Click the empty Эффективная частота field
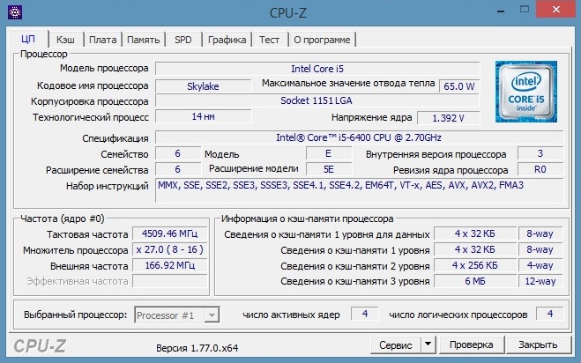This screenshot has height=363, width=581. tap(169, 281)
